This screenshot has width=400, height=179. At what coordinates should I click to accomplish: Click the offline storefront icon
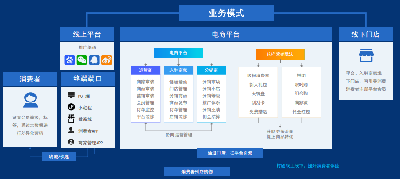366,56
